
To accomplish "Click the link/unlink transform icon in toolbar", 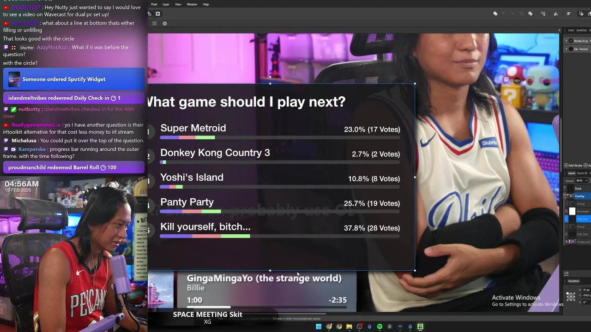I will click(543, 13).
